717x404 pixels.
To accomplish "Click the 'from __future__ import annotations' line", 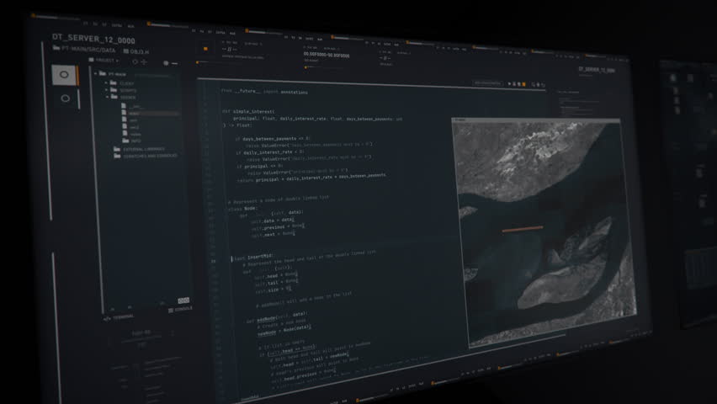I will coord(264,92).
